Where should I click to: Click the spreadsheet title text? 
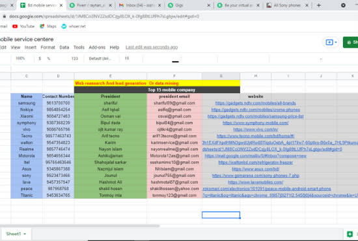[x=27, y=39]
